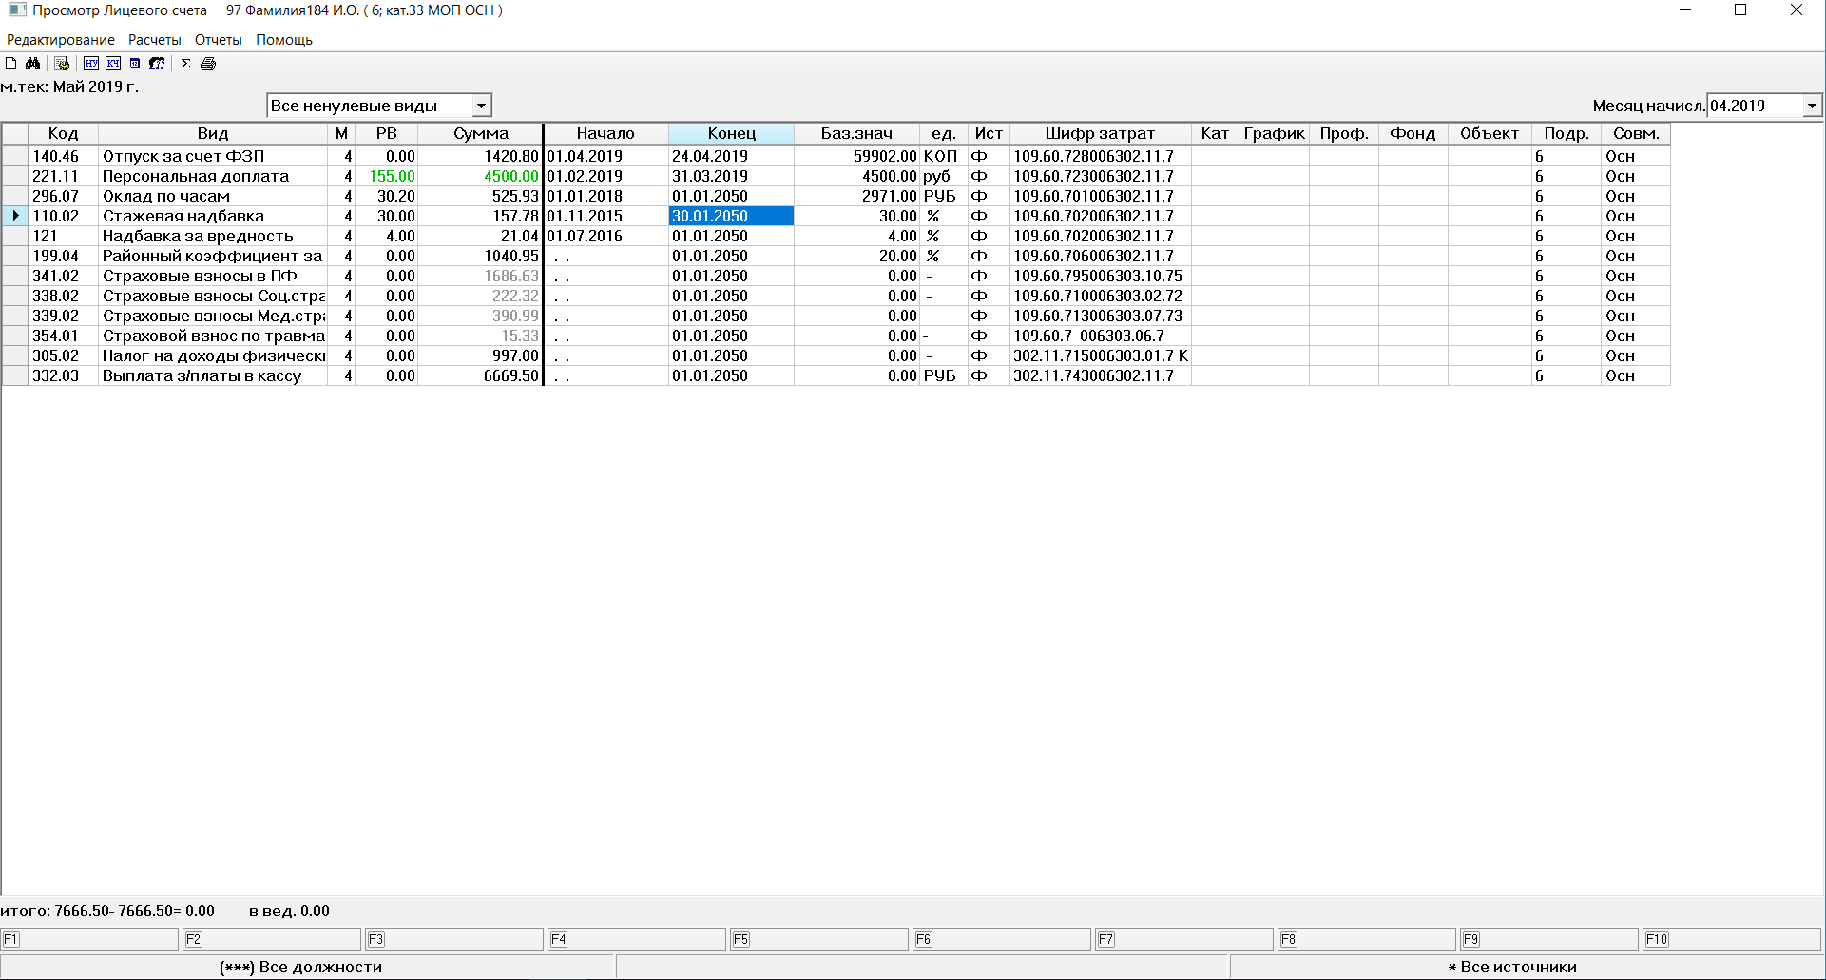1826x980 pixels.
Task: Click the Начало column header
Action: coord(605,134)
